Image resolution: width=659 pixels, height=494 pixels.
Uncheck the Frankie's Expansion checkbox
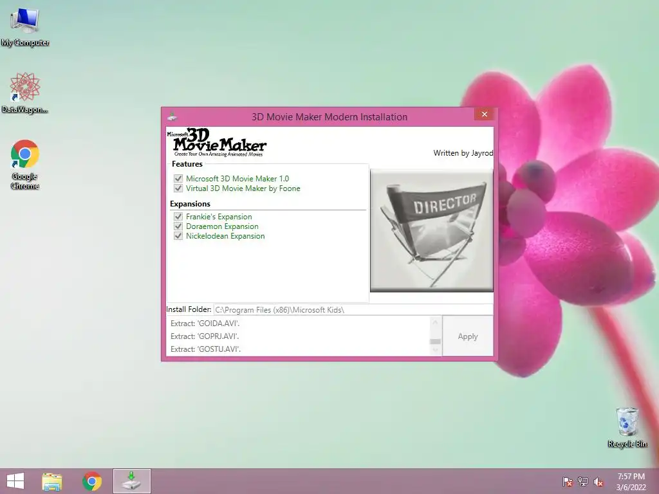(178, 216)
